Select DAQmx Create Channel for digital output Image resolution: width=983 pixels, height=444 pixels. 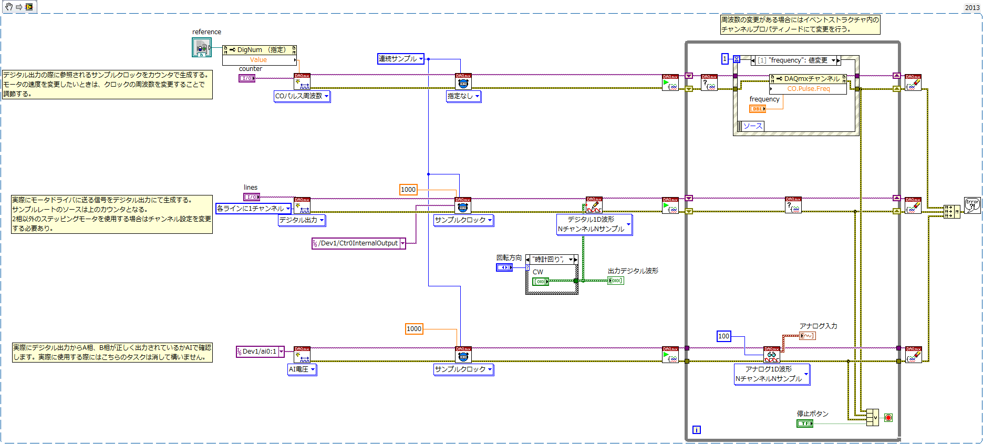tap(302, 205)
